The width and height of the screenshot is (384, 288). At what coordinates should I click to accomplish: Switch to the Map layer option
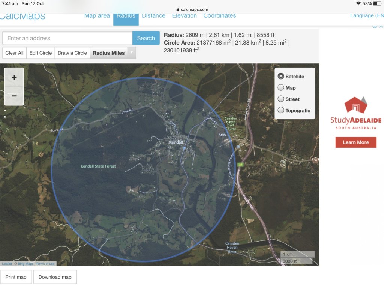click(281, 88)
